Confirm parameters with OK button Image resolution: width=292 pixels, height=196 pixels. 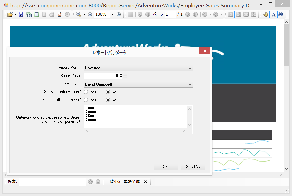tap(166, 167)
